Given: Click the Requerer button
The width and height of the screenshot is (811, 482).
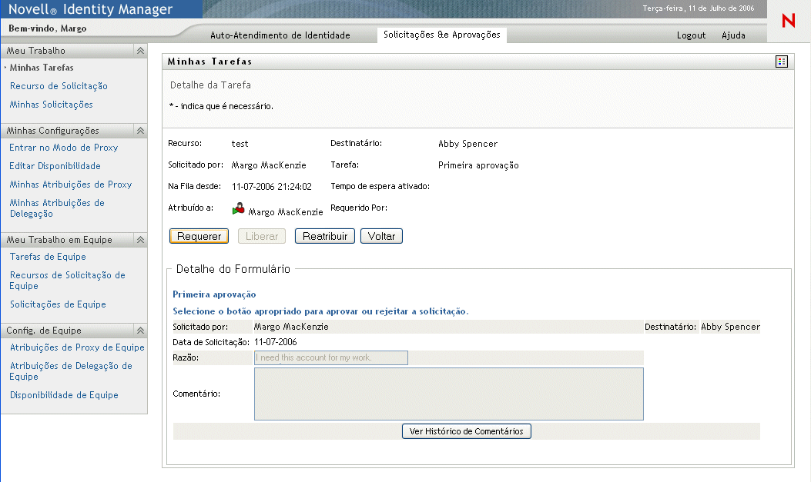Looking at the screenshot, I should pyautogui.click(x=199, y=236).
